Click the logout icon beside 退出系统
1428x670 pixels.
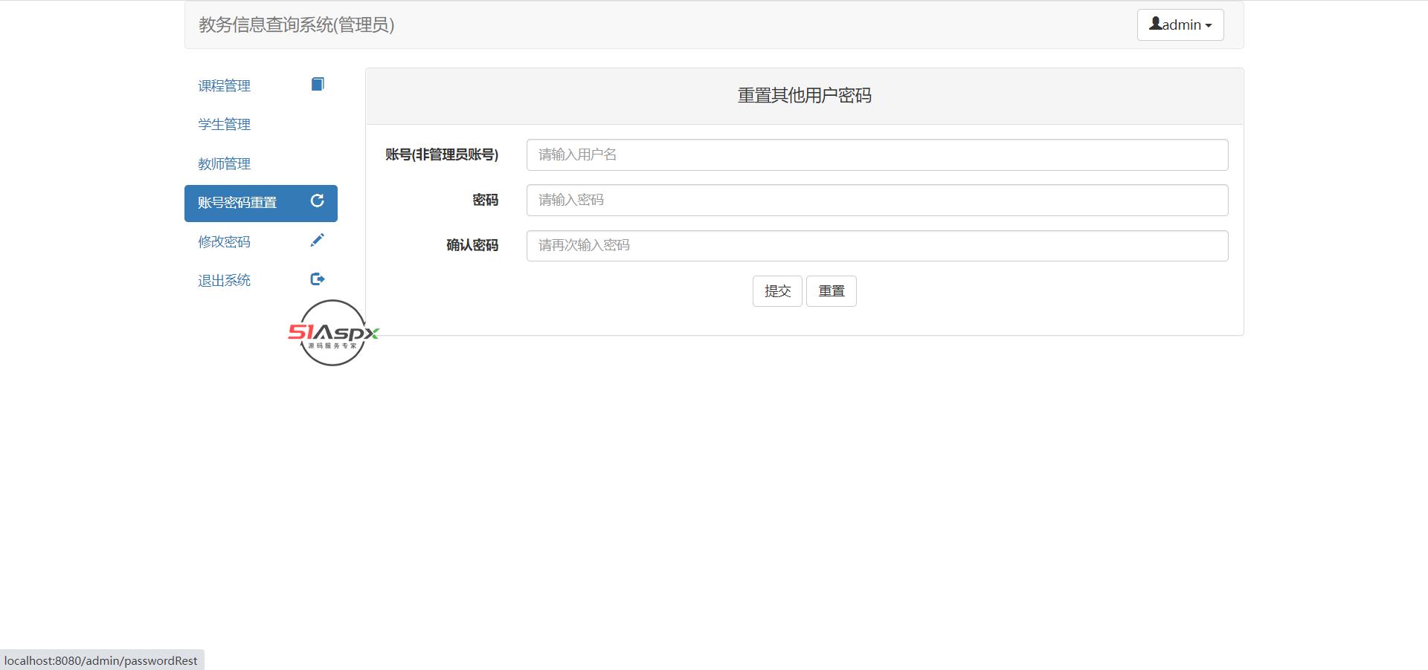[318, 279]
